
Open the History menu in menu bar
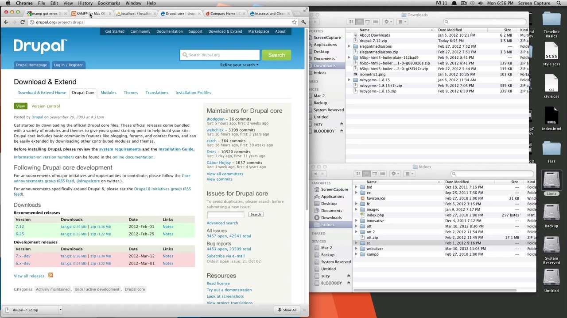85,3
